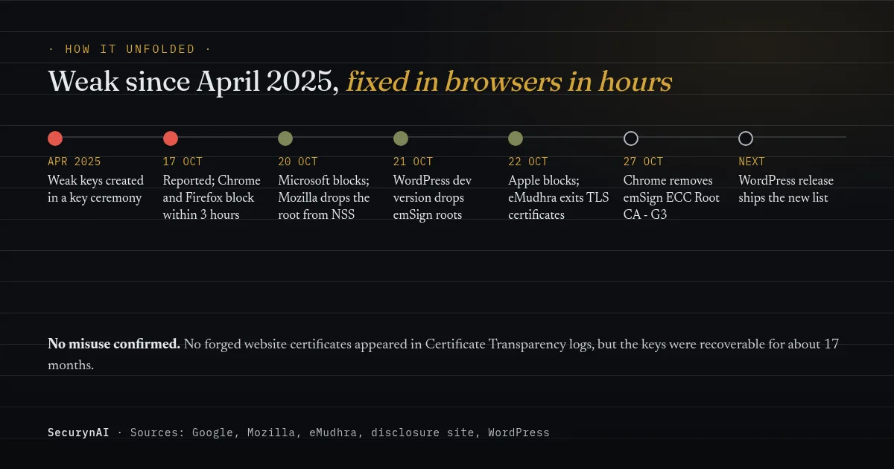Image resolution: width=894 pixels, height=469 pixels.
Task: Click 'WordPress release ships the new list'
Action: [786, 189]
